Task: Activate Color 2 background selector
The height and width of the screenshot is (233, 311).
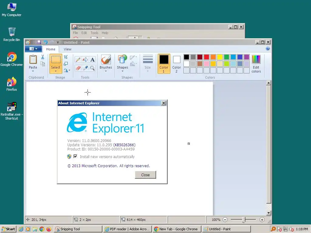Action: 176,64
